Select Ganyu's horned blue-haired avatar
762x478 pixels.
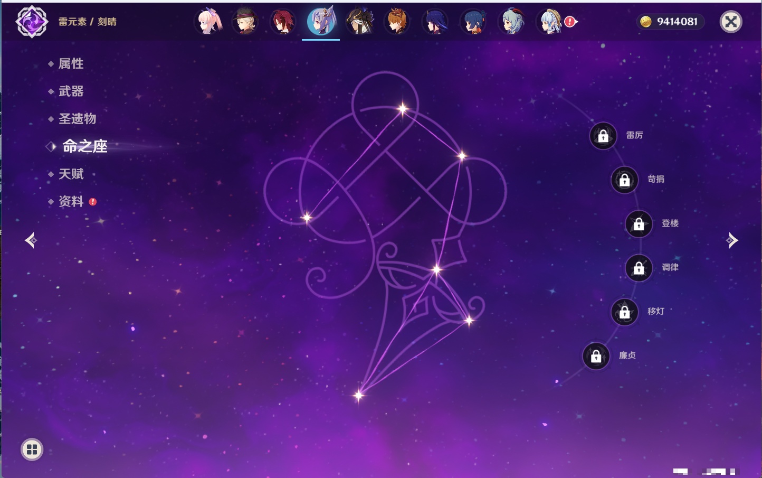pyautogui.click(x=511, y=22)
